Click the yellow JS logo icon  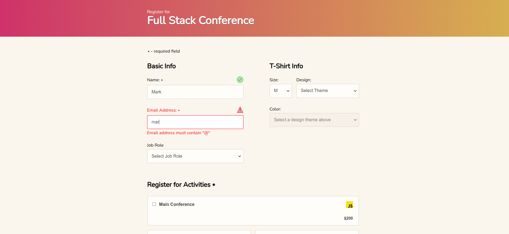click(349, 205)
